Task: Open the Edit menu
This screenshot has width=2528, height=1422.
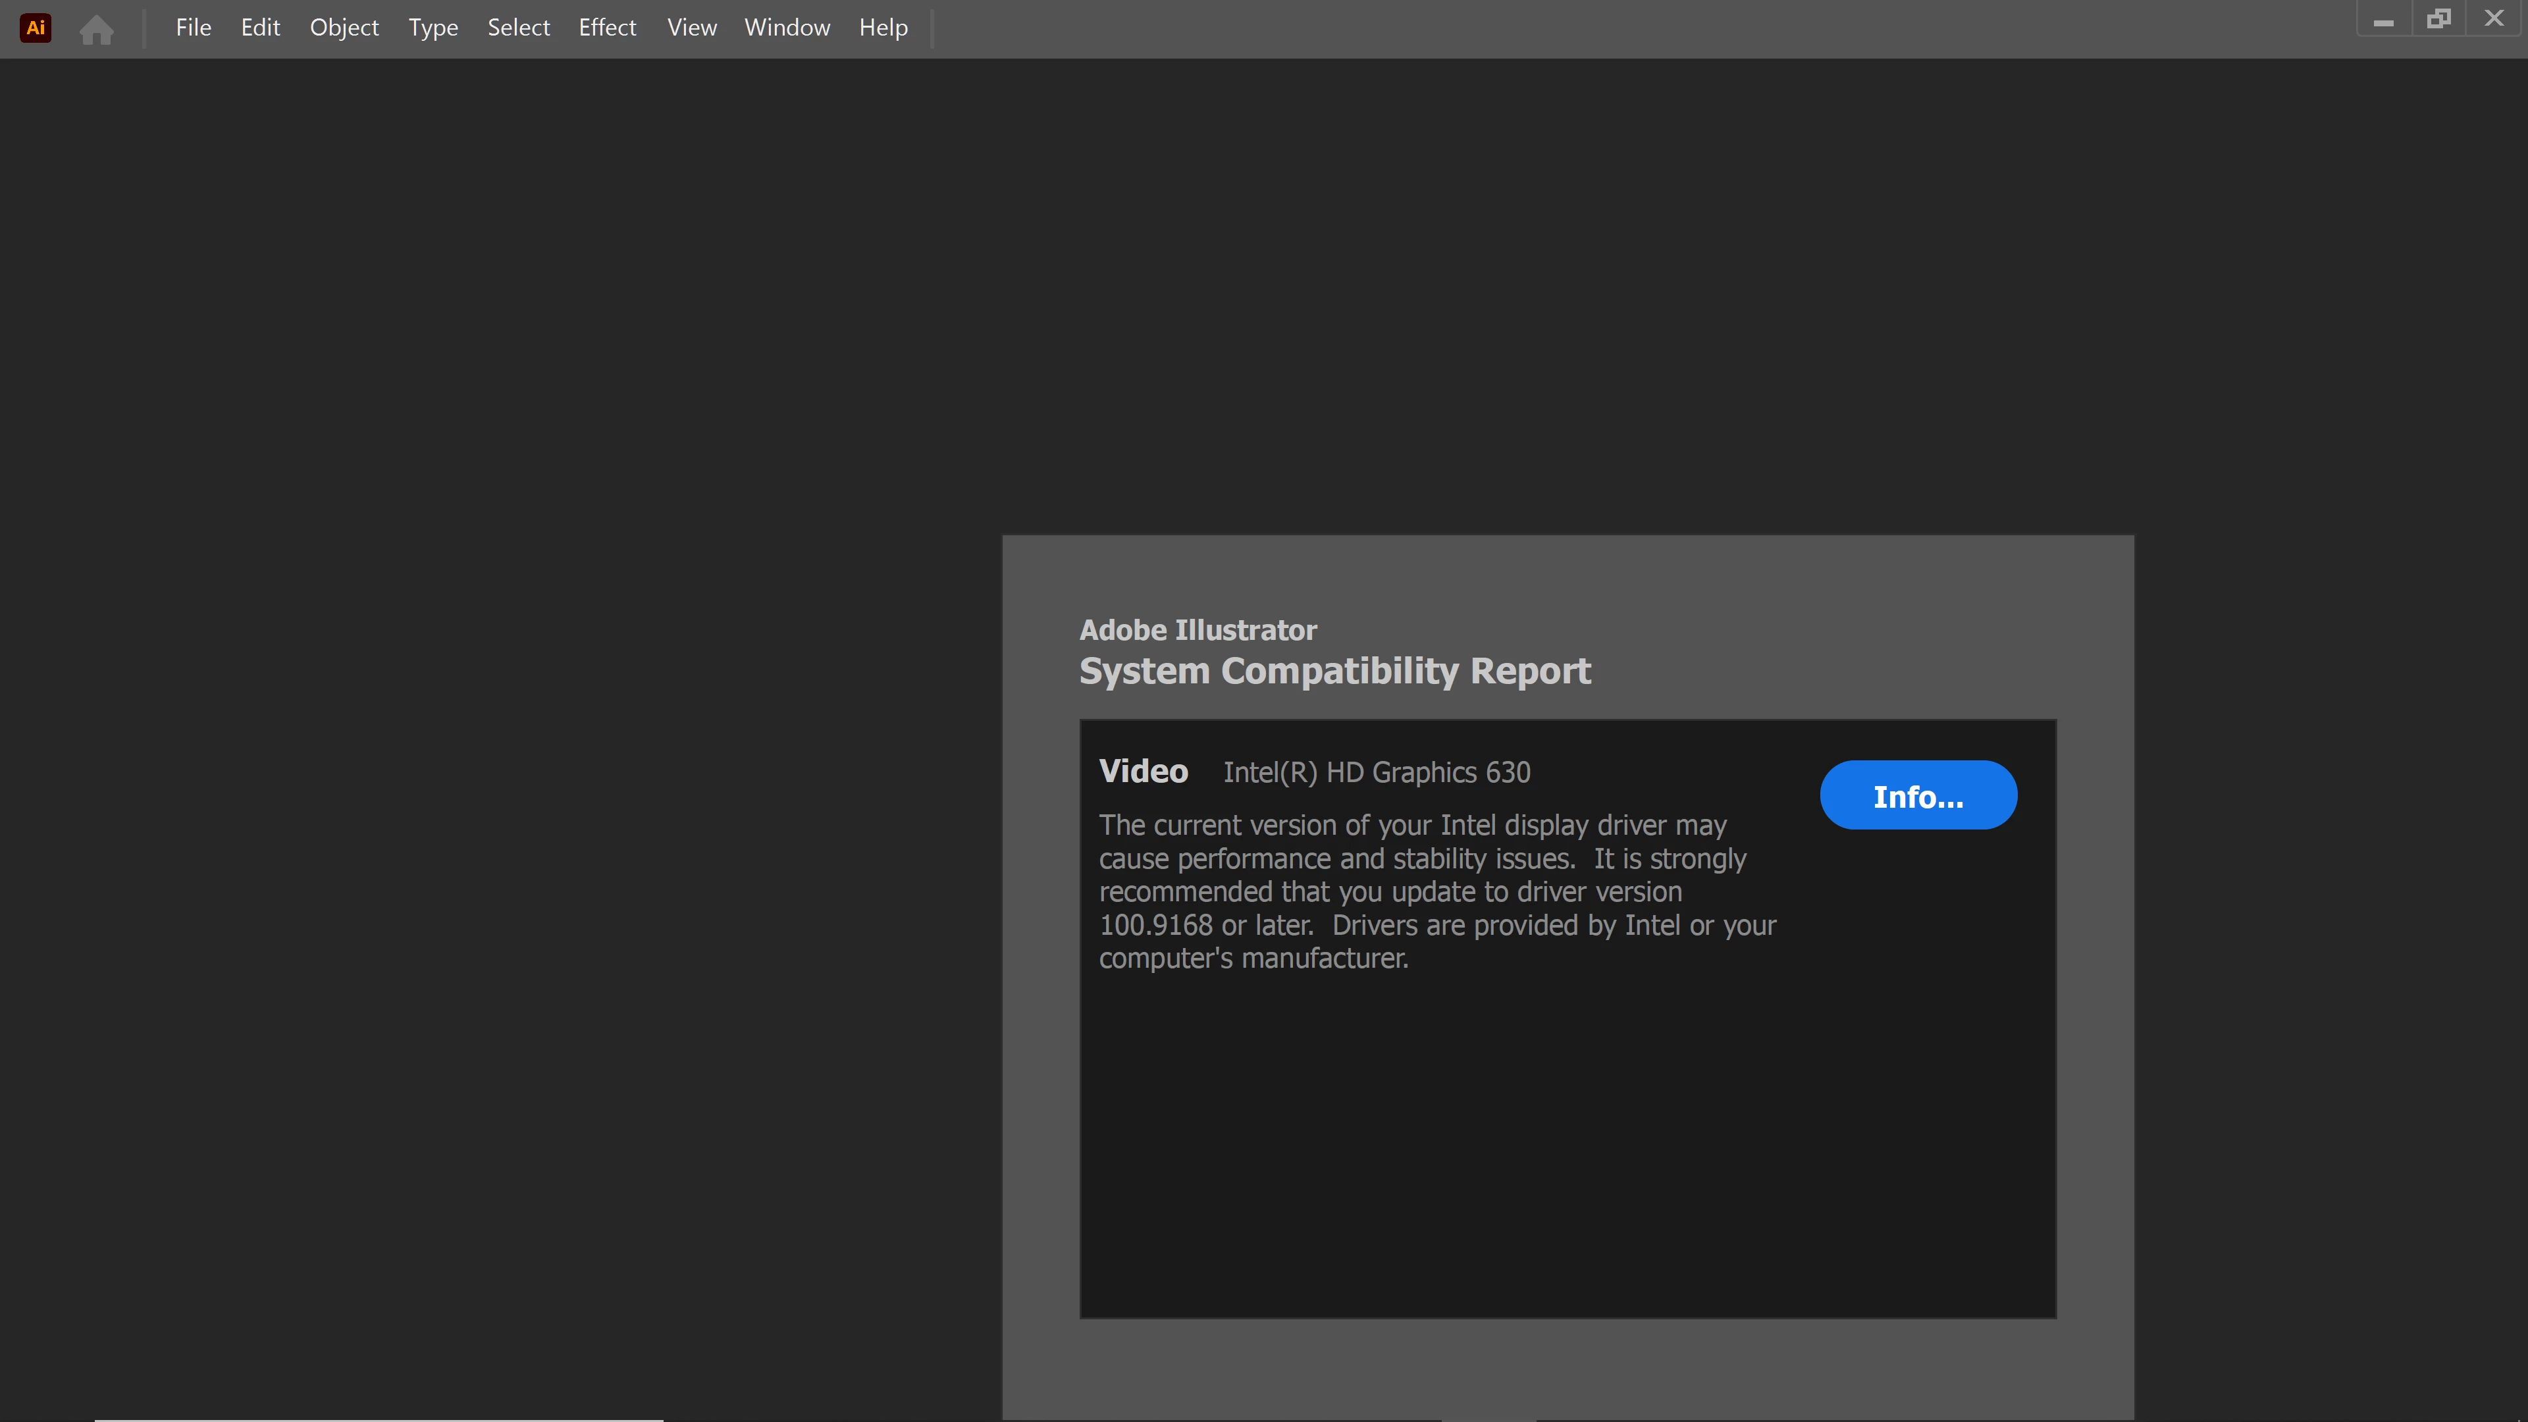Action: [x=260, y=28]
